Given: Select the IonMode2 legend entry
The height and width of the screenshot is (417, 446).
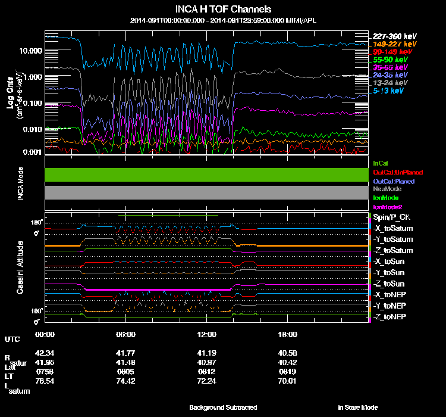Looking at the screenshot, I should pos(388,206).
